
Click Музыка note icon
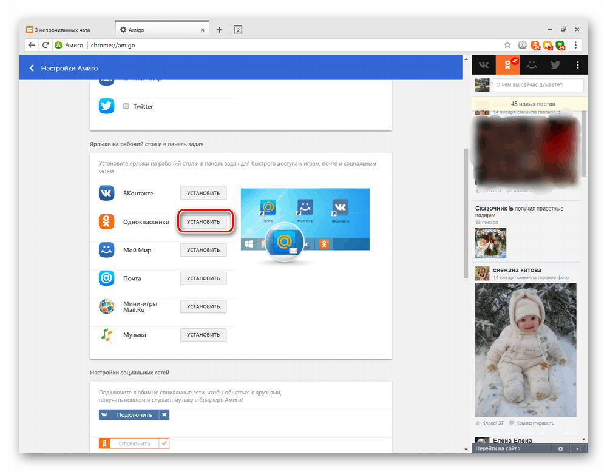[x=106, y=335]
